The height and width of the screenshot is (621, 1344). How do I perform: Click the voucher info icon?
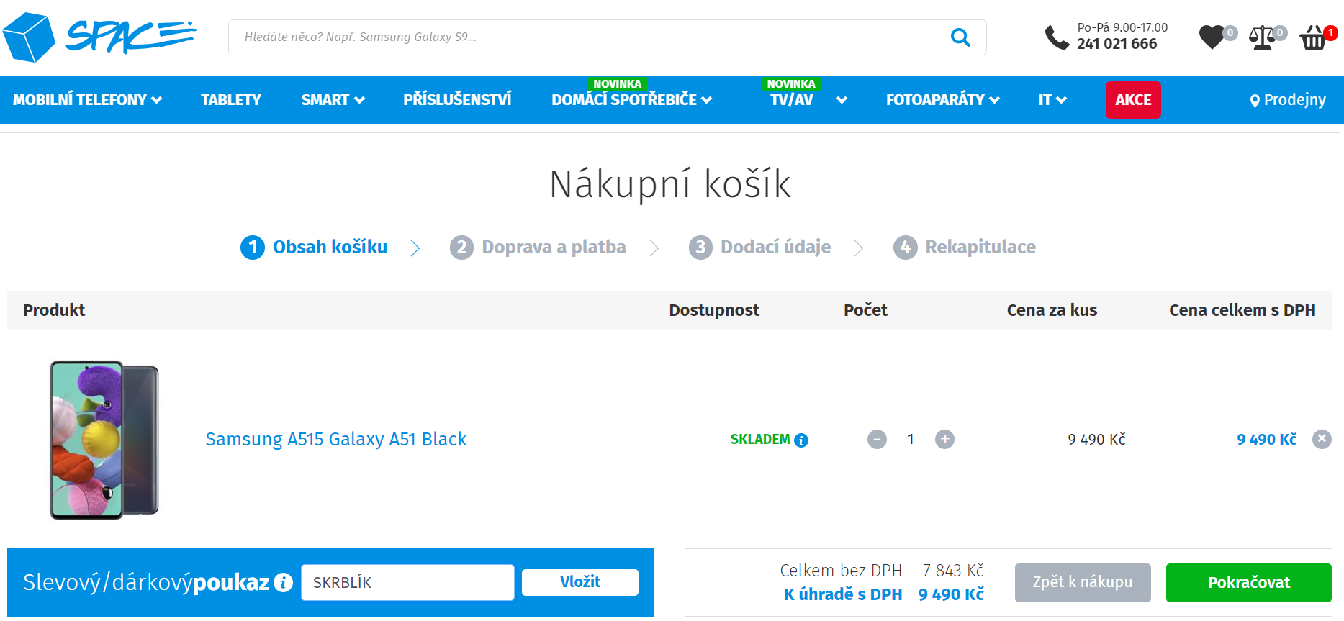[x=284, y=582]
